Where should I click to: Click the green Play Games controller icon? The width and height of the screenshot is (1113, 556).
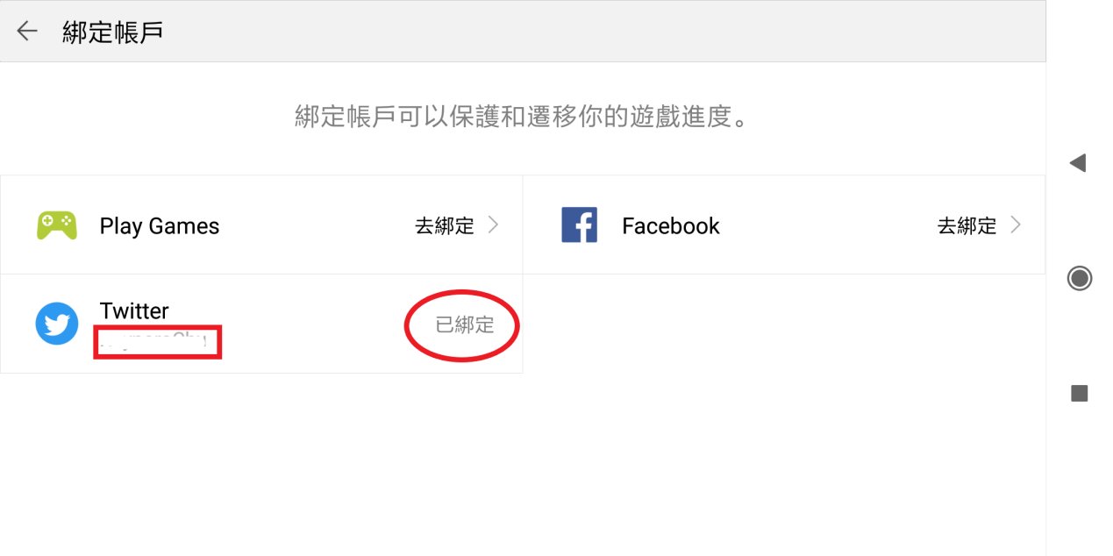pos(57,225)
